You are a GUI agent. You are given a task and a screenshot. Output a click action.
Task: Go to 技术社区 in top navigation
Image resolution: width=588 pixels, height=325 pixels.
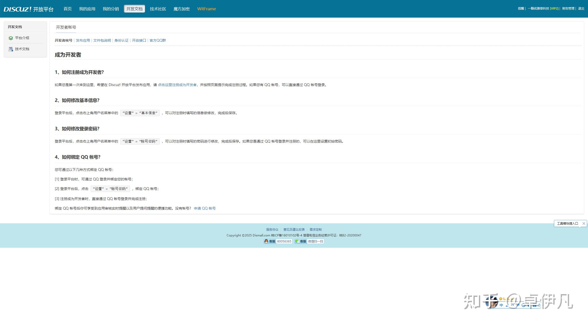[x=158, y=9]
